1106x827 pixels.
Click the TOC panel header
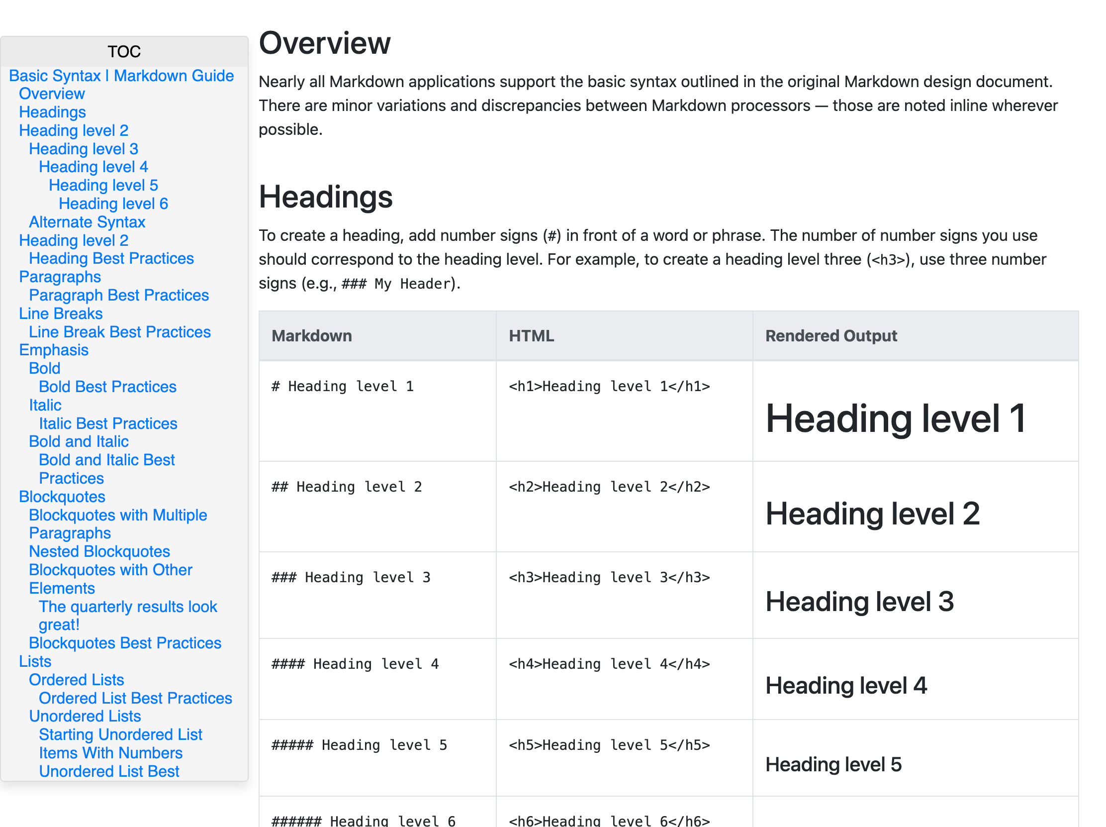[x=124, y=52]
